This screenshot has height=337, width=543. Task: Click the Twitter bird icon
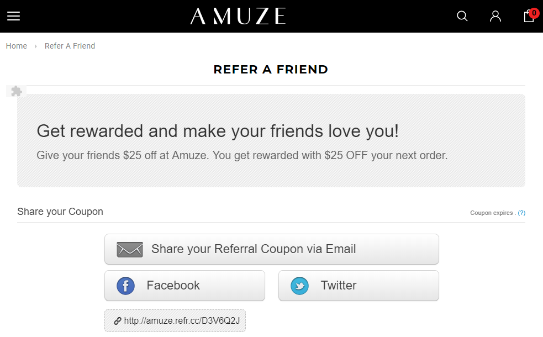tap(299, 286)
